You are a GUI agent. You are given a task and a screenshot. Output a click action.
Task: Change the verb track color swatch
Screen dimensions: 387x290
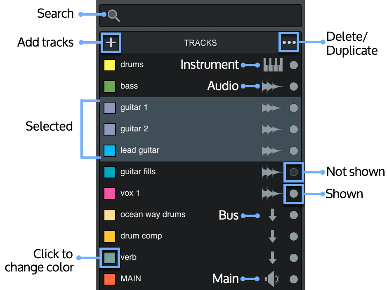[109, 257]
